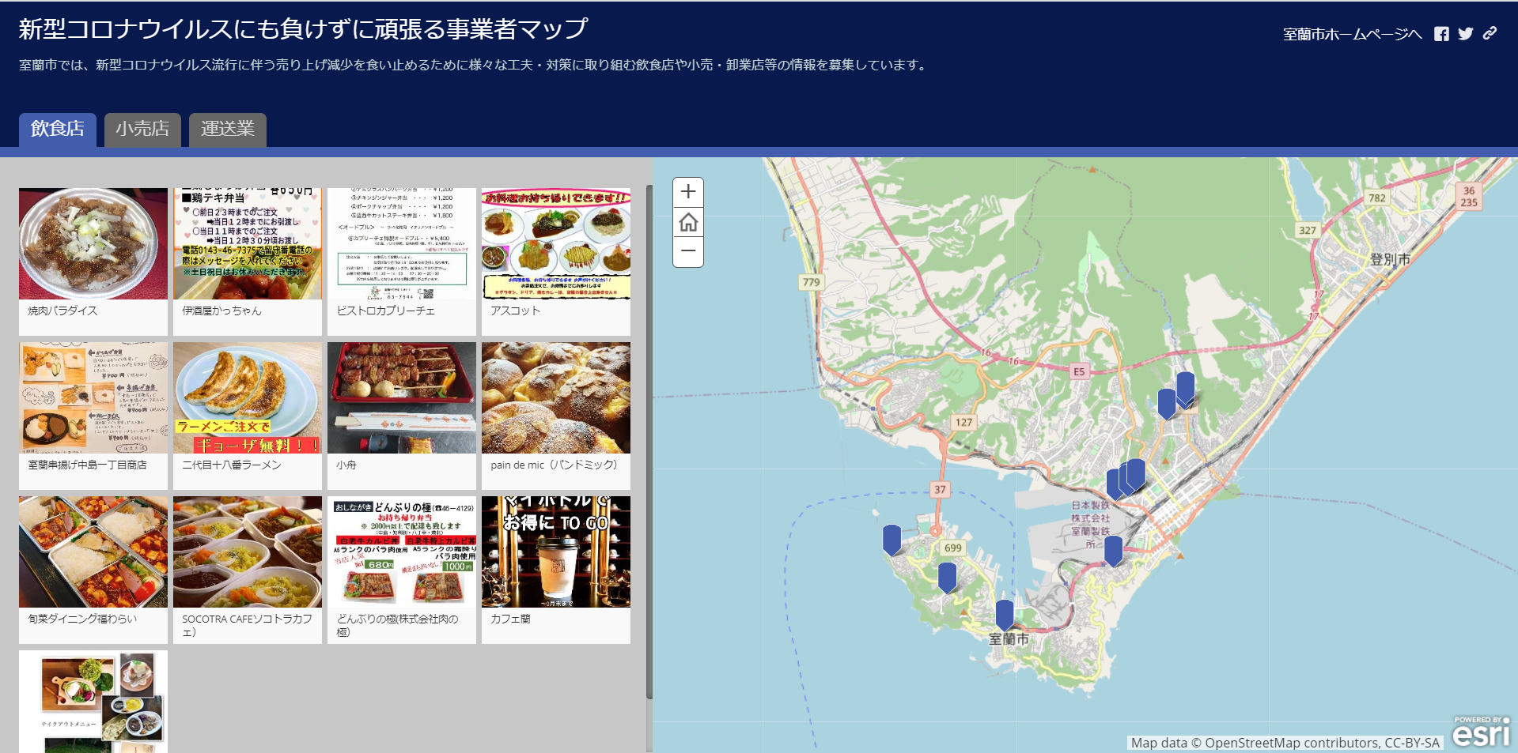Click the zoom out icon on the map
This screenshot has height=753, width=1518.
[687, 251]
